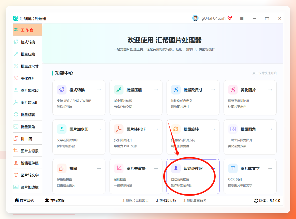This screenshot has width=296, height=219.
Task: Select 图片加水印 in the sidebar
Action: click(27, 90)
